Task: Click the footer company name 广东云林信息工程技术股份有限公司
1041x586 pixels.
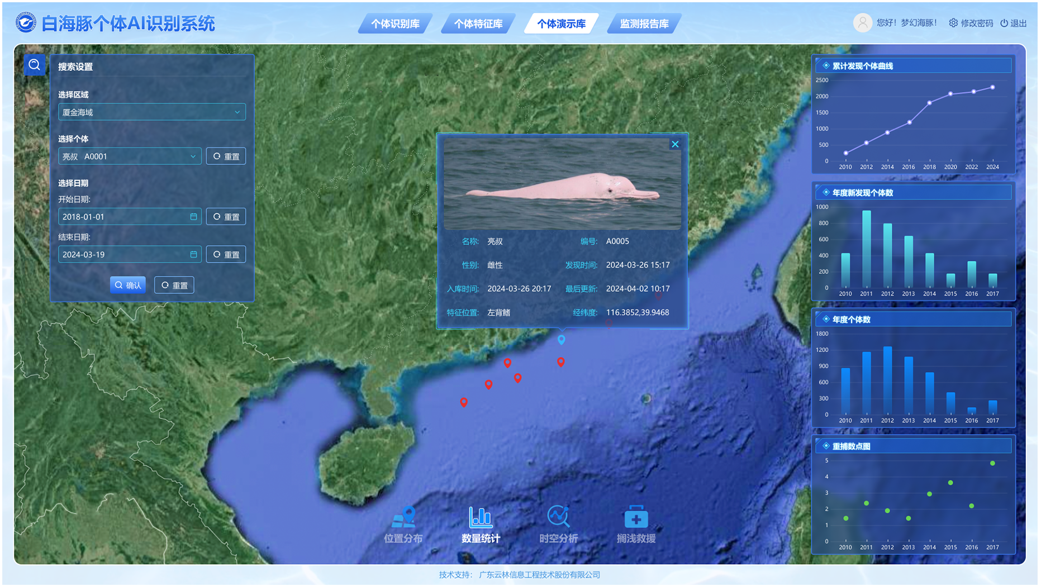Action: pos(539,575)
